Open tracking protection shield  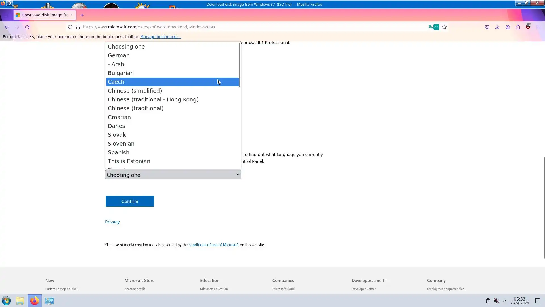point(70,27)
